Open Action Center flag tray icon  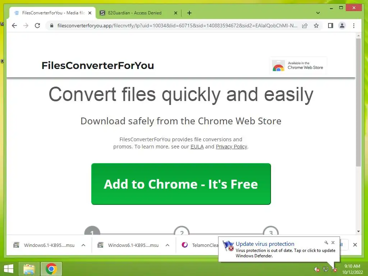pos(334,269)
